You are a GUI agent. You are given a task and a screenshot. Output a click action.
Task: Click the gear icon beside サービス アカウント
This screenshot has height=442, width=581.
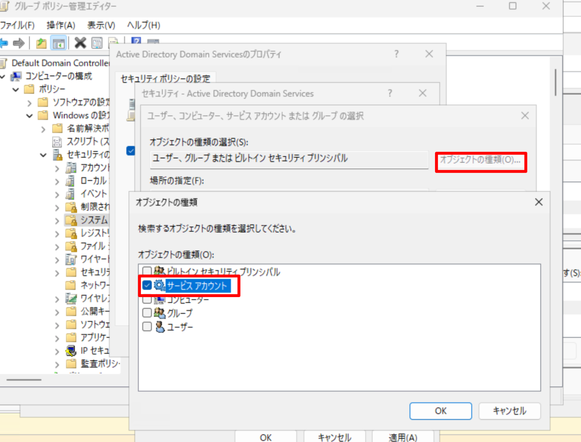coord(160,285)
